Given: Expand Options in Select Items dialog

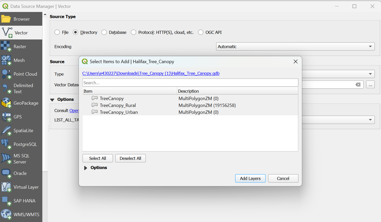Looking at the screenshot, I should [86, 168].
